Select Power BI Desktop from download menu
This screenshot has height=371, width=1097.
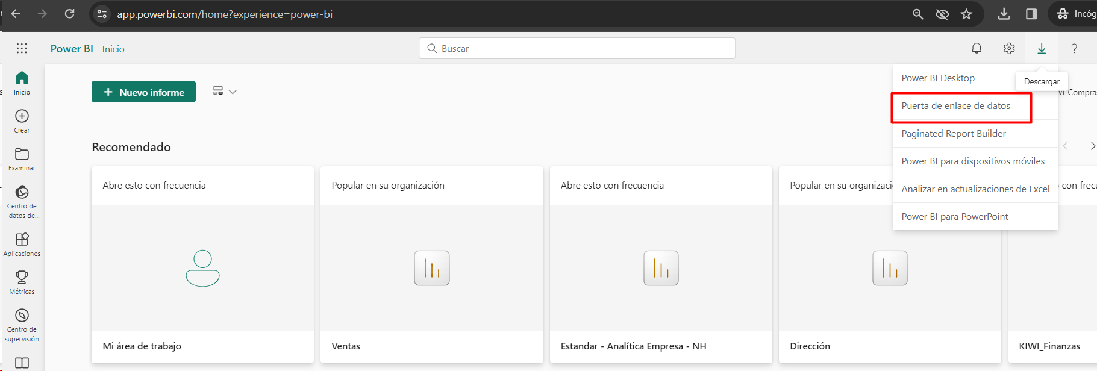tap(938, 78)
